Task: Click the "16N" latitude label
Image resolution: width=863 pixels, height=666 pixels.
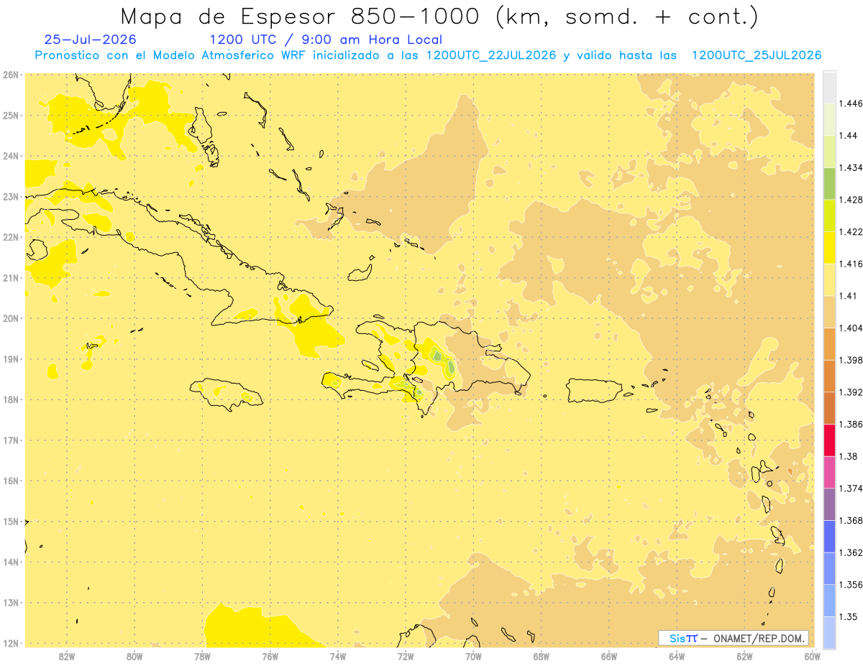Action: [11, 481]
